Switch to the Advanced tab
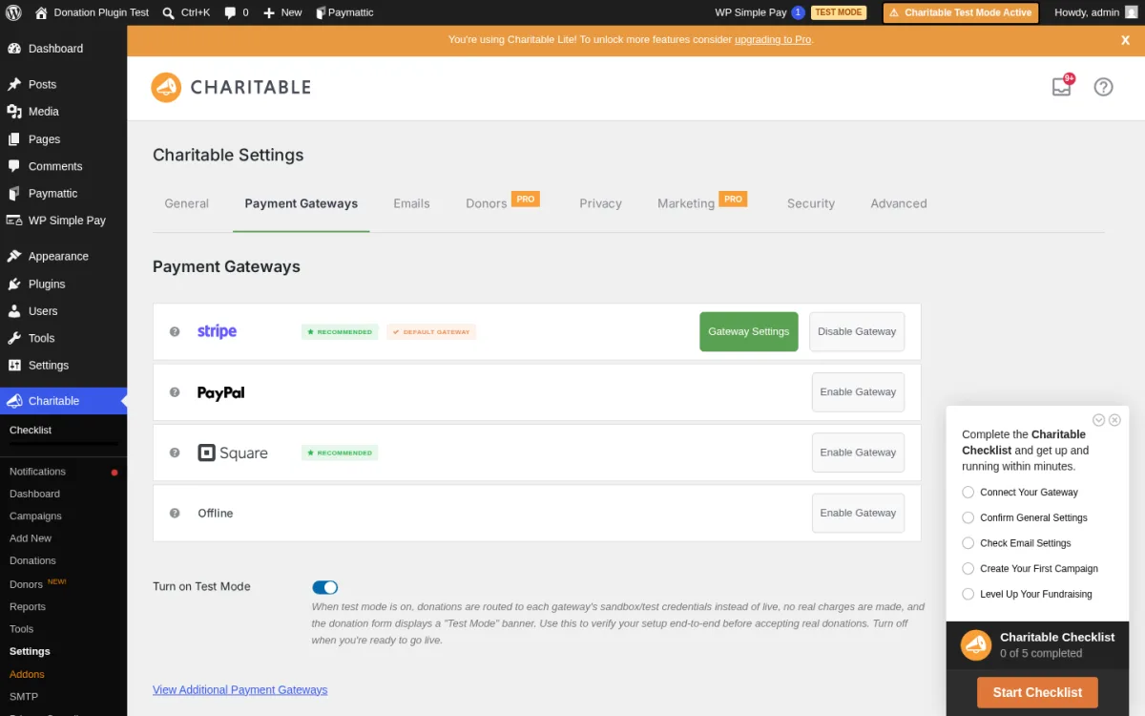Image resolution: width=1145 pixels, height=716 pixels. point(899,203)
